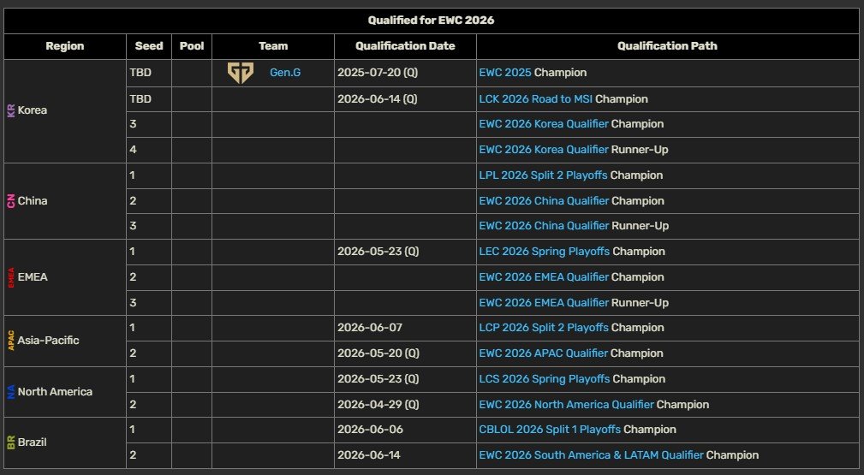This screenshot has height=475, width=864.
Task: Click EWC 2026 EMEA Qualifier Runner-Up link
Action: [544, 303]
